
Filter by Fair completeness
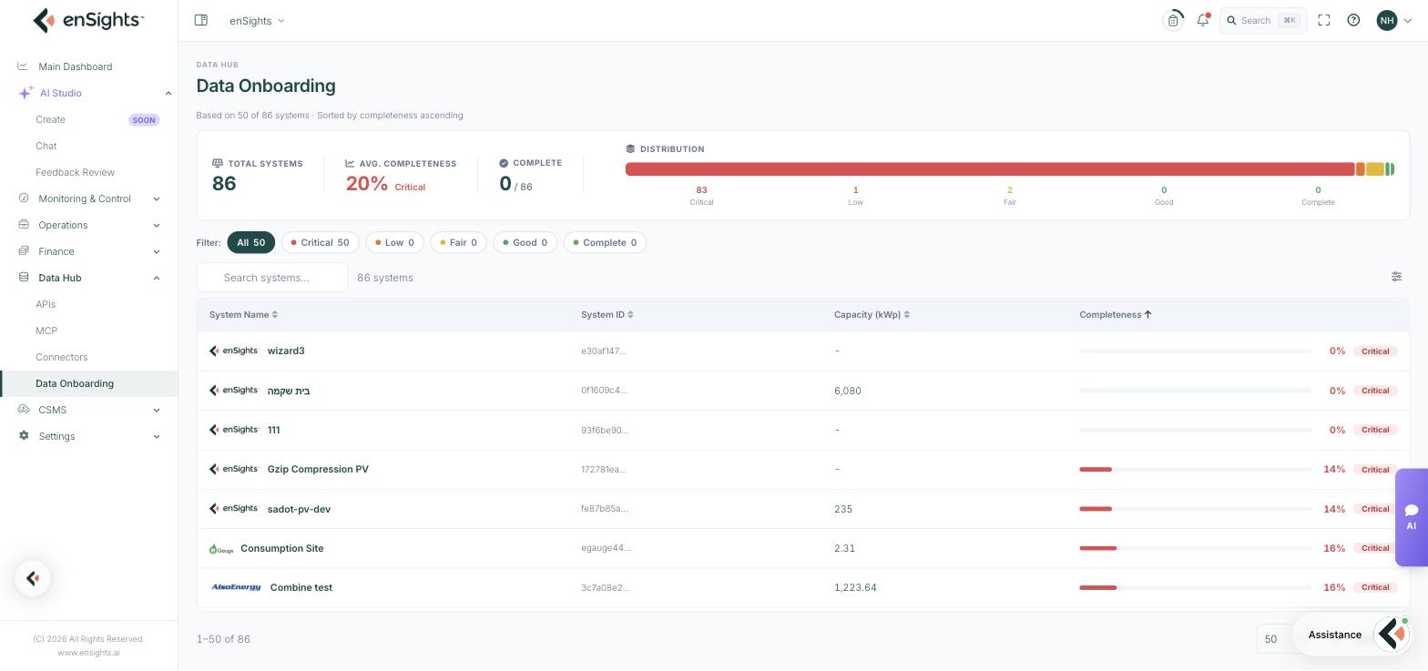click(x=458, y=242)
